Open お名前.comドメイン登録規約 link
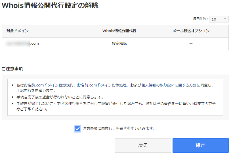 [x=49, y=85]
